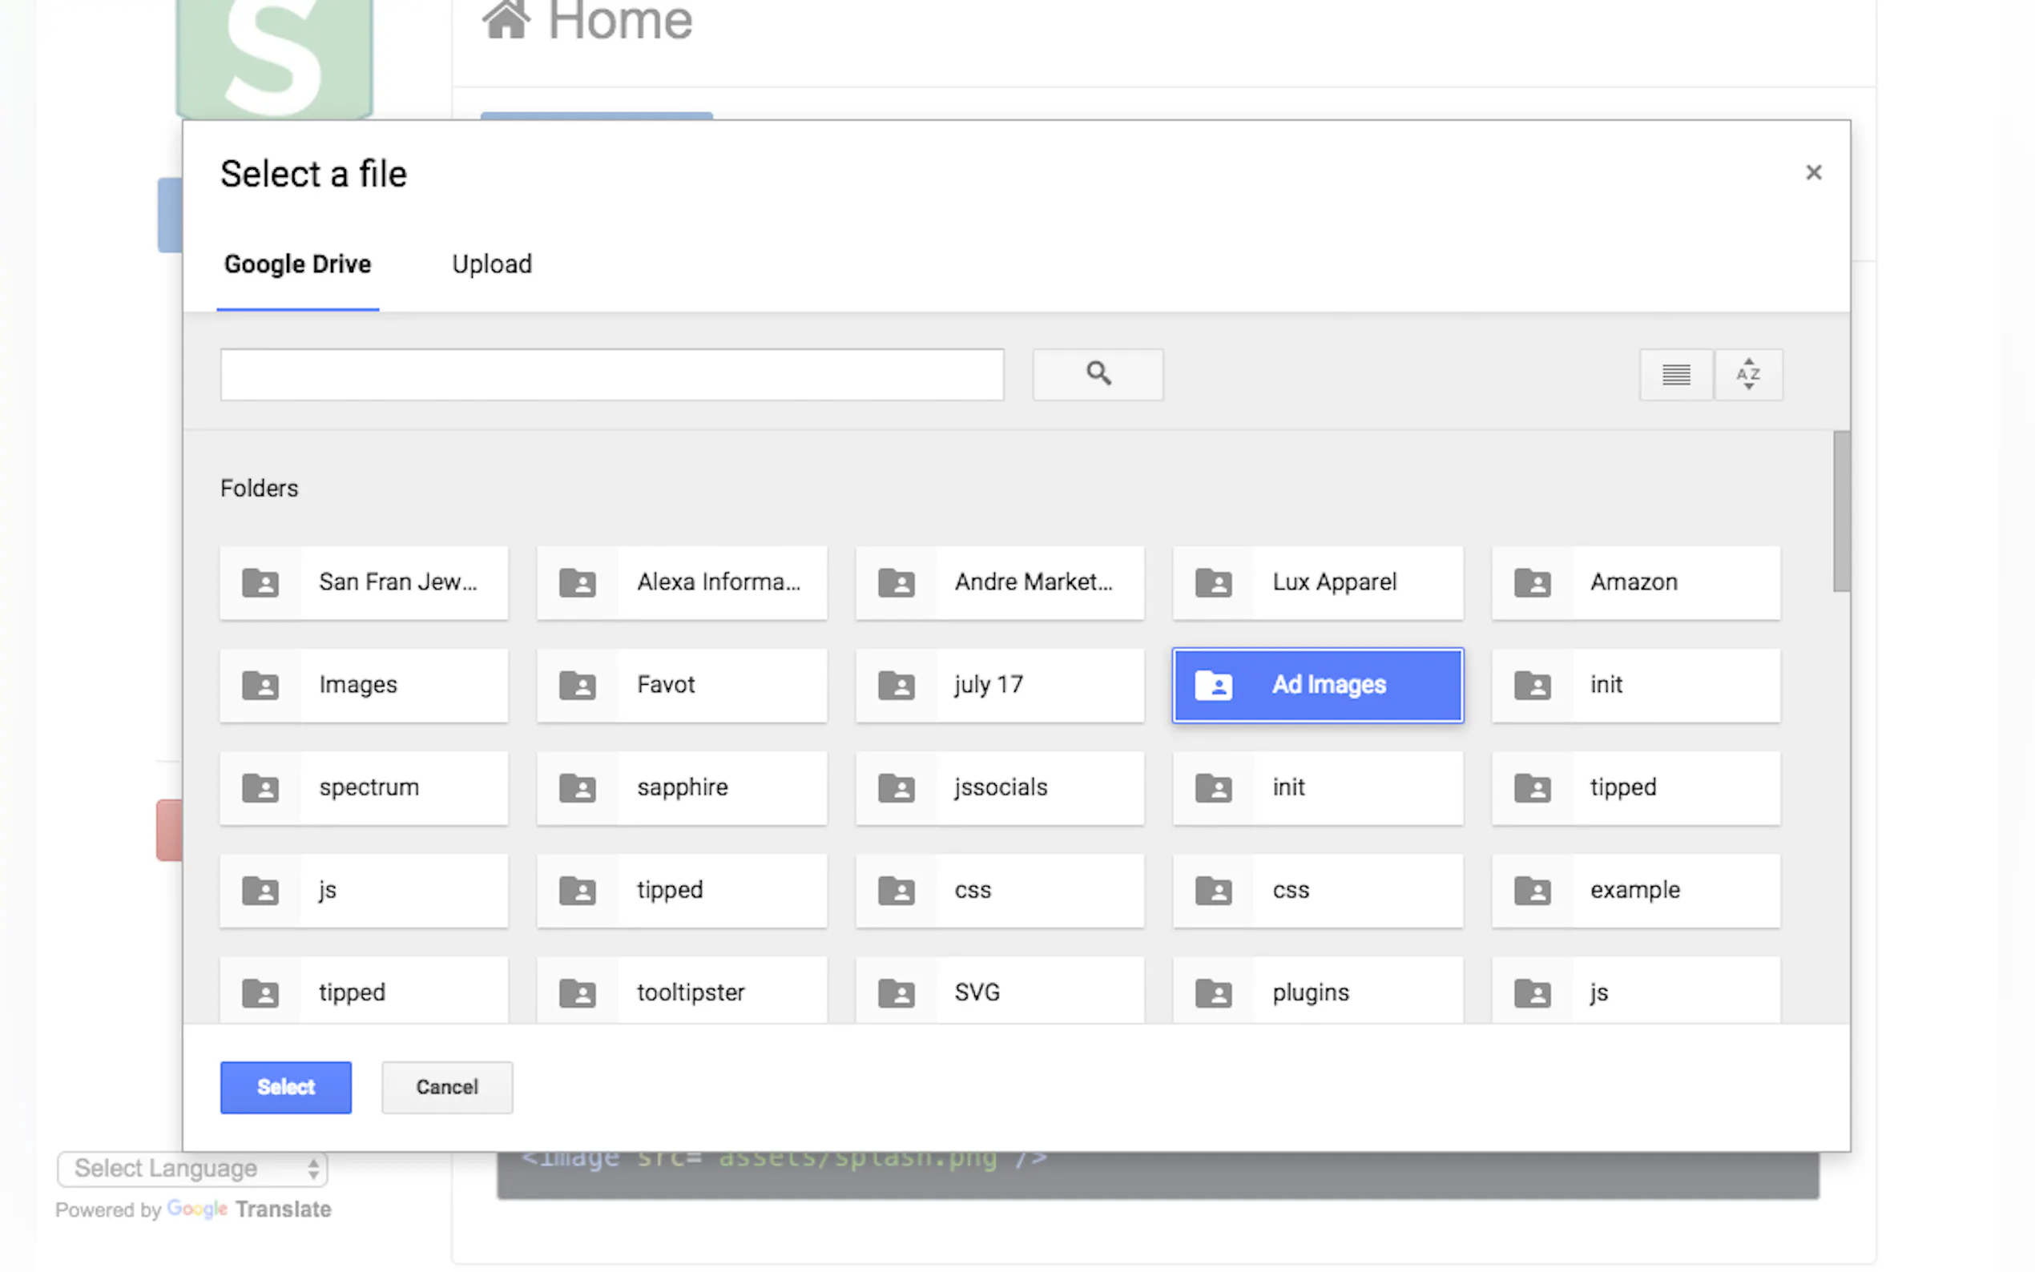Click the sapphire folder icon

tap(577, 787)
